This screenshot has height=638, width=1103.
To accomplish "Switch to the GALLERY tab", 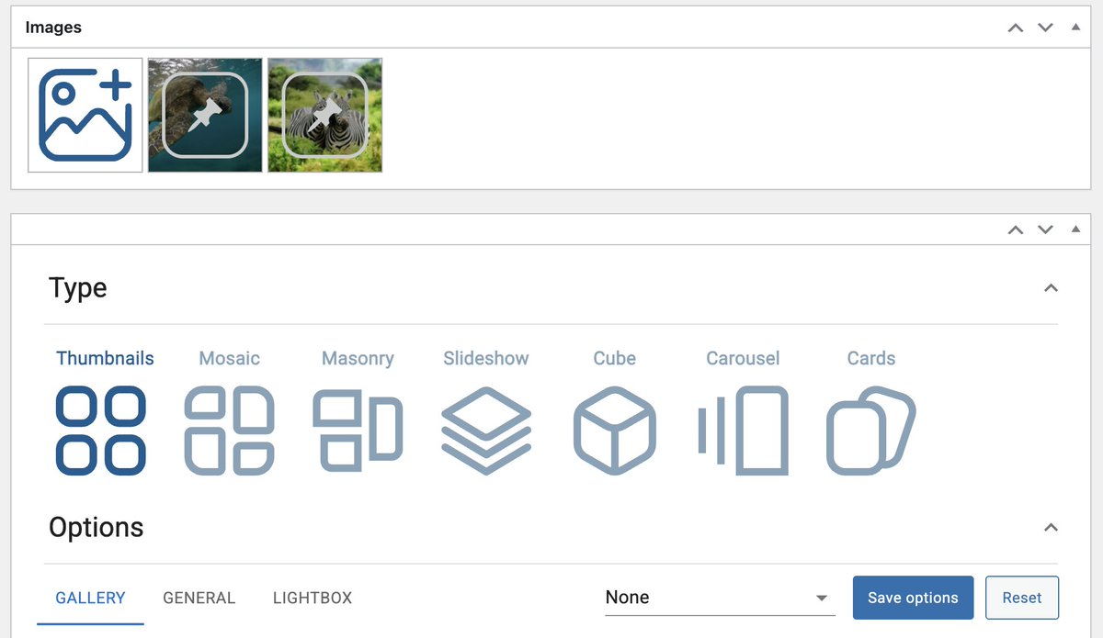I will (90, 598).
